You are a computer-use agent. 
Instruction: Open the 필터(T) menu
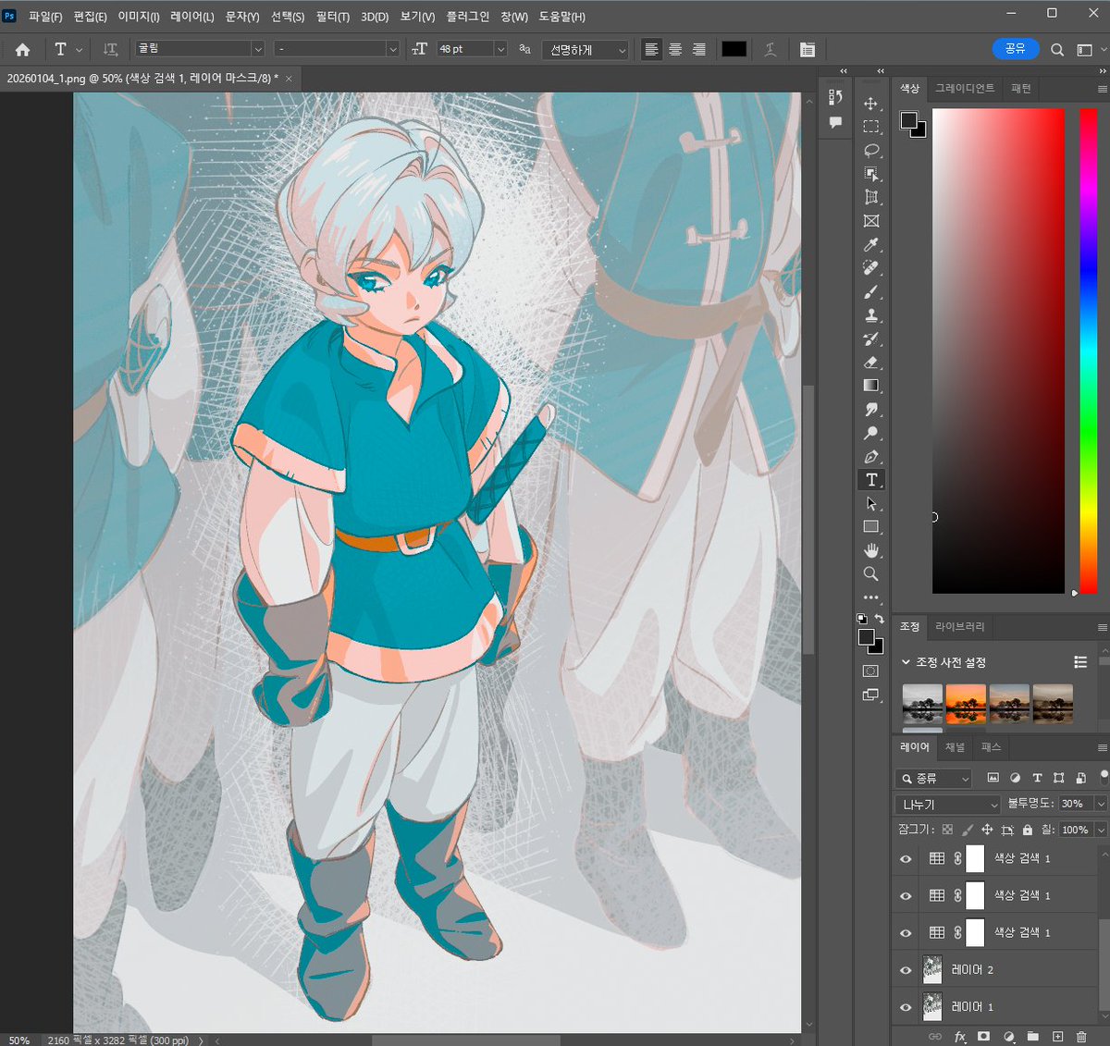[x=333, y=17]
